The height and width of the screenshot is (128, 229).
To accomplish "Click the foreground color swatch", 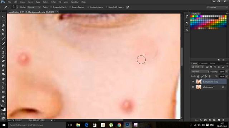I will [2, 108].
